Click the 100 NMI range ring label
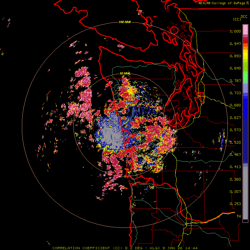Screen dimensions: 250x250 [125, 22]
